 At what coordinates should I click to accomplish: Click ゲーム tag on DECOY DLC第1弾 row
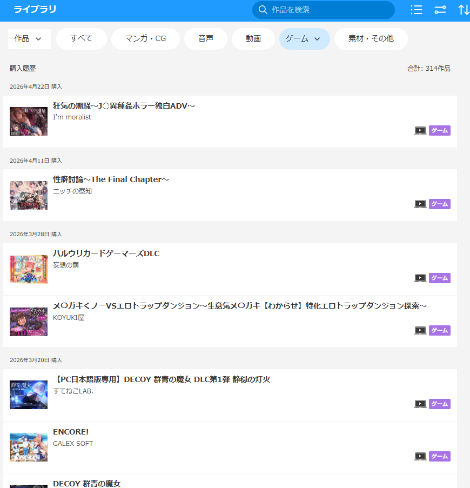tap(440, 404)
